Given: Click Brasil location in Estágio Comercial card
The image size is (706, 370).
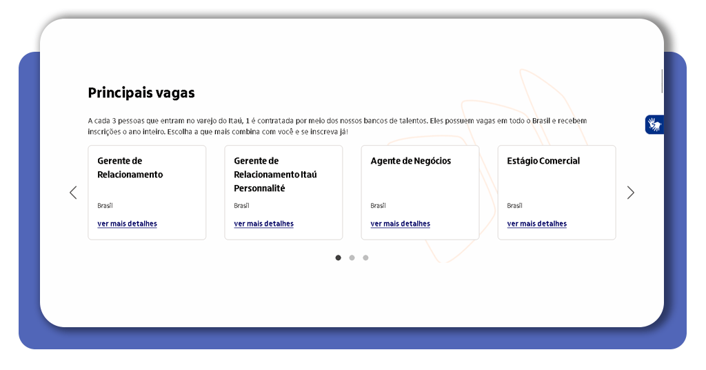Looking at the screenshot, I should [514, 206].
